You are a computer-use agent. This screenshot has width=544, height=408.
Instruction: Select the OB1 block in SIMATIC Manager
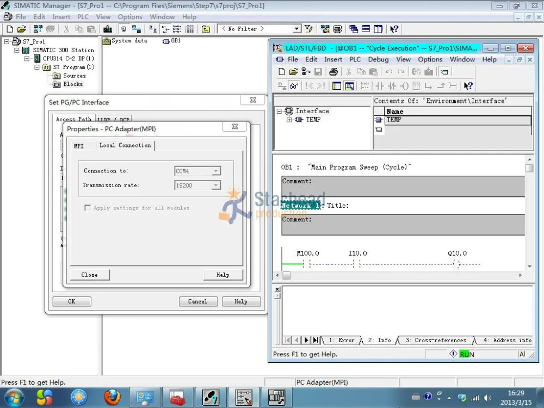[172, 41]
